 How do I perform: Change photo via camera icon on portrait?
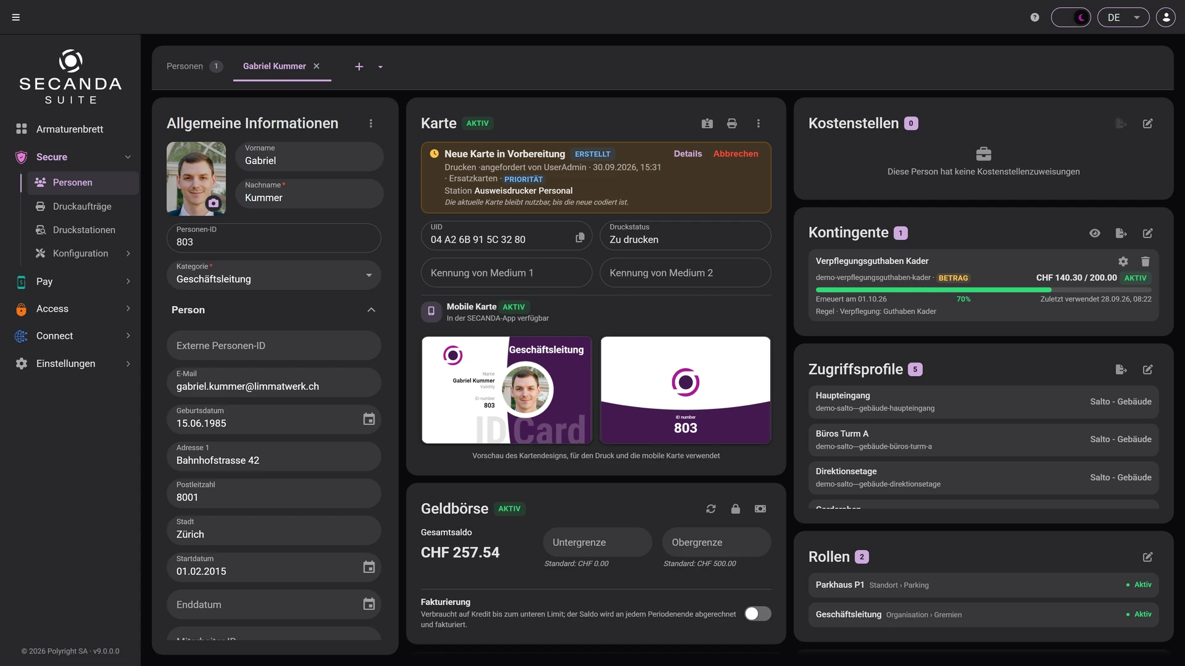pyautogui.click(x=213, y=203)
